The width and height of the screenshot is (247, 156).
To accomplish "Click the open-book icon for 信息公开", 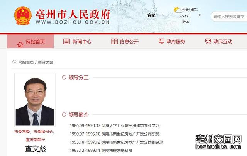I will tap(114, 41).
